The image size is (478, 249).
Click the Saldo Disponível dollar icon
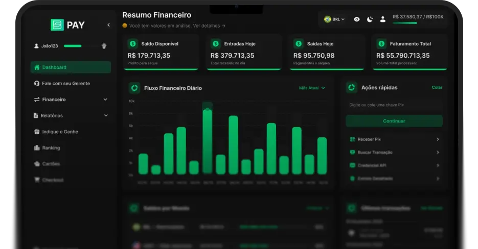[133, 44]
